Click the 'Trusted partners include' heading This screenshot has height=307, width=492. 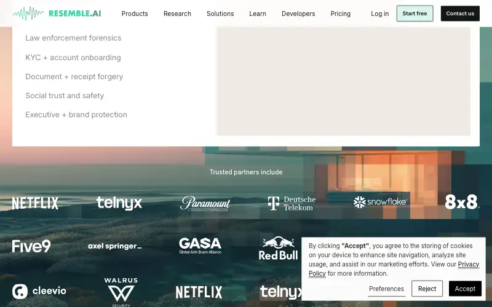[x=246, y=172]
